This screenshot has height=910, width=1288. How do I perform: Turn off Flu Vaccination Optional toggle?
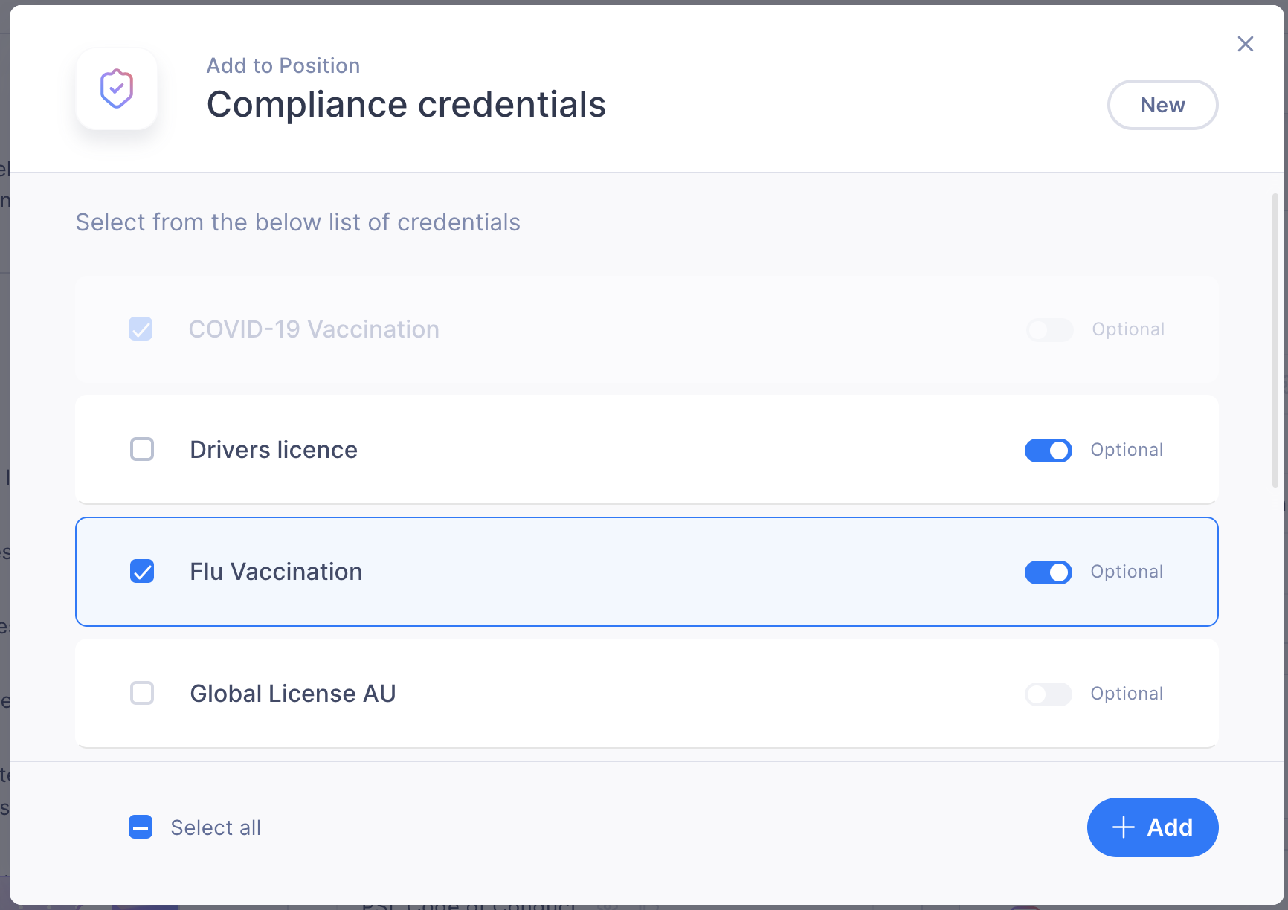(x=1049, y=572)
